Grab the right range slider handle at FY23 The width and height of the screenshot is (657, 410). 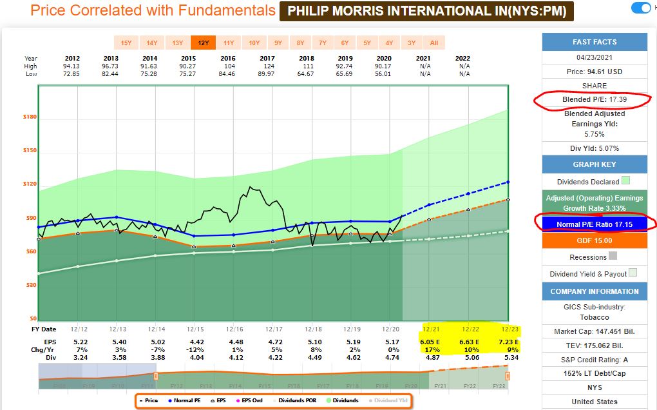click(508, 376)
